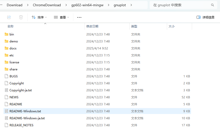Click the file name 'license'
The width and height of the screenshot is (220, 130).
click(14, 62)
